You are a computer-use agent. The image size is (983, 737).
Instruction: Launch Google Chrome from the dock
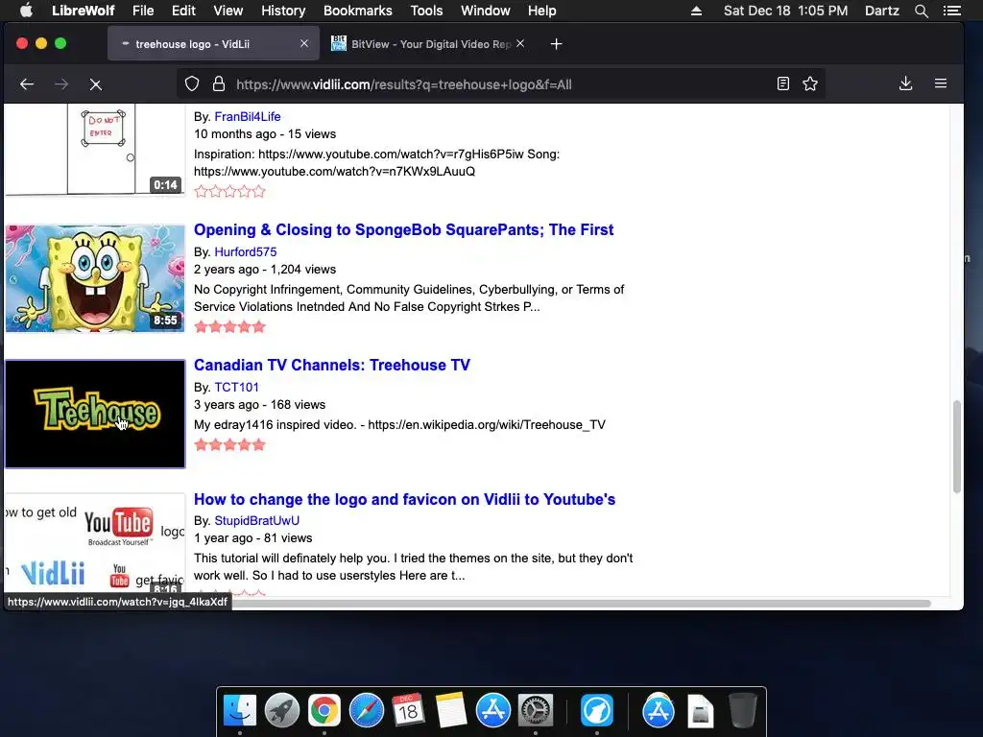[324, 711]
